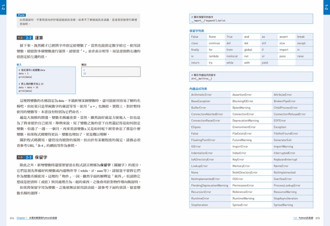Click the 'FloatingPointError' table cell
The image size is (330, 226).
coord(210,140)
